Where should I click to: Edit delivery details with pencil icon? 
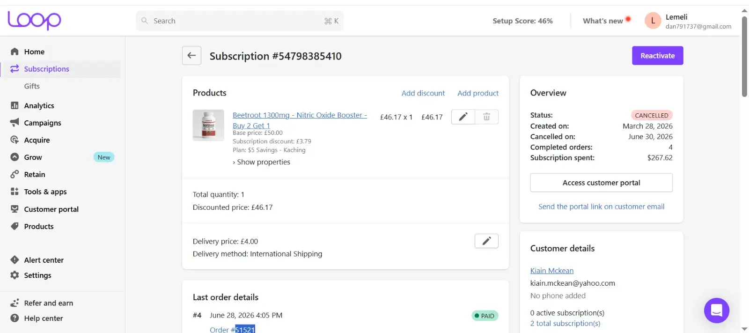point(486,241)
